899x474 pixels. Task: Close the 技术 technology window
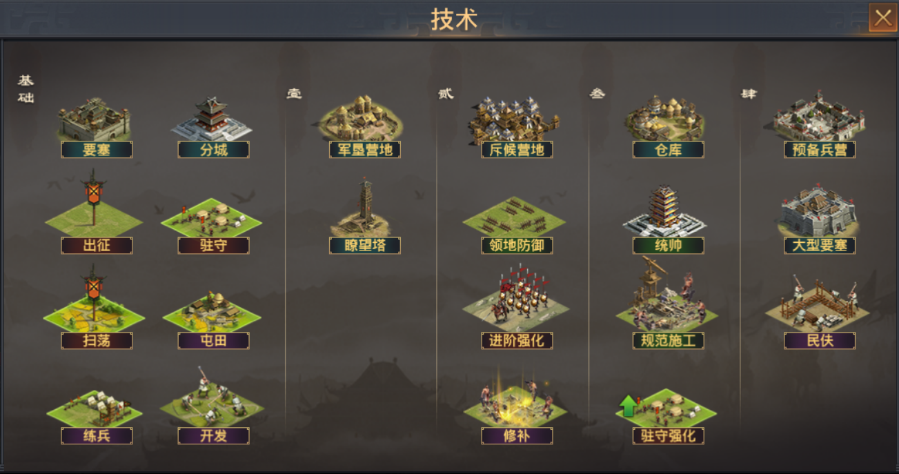[882, 18]
